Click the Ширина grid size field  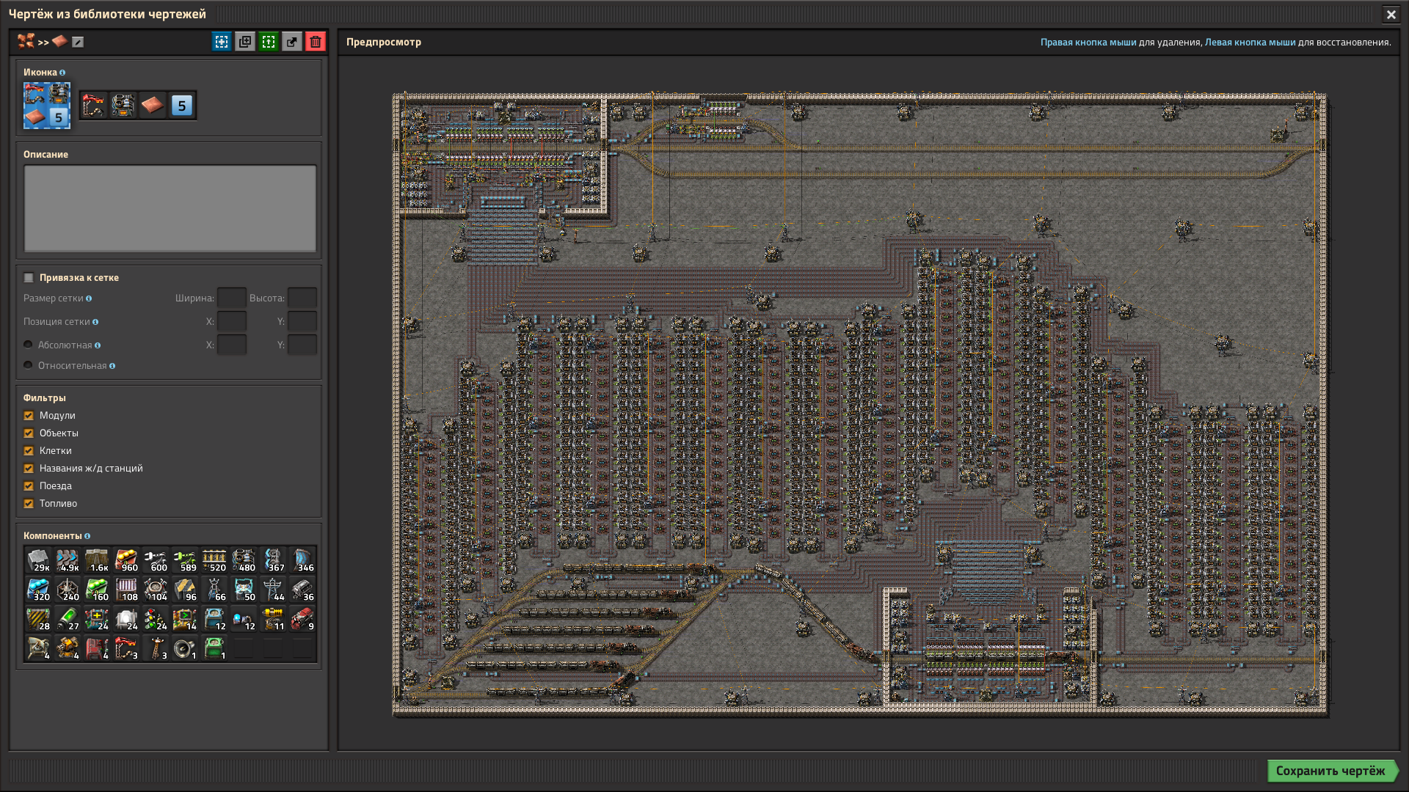pyautogui.click(x=232, y=298)
